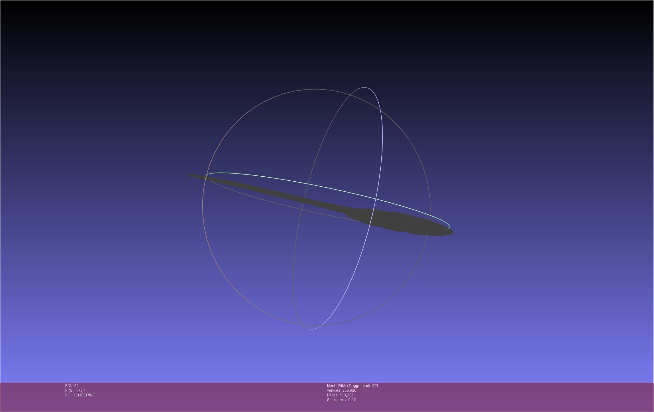The image size is (654, 412).
Task: Click center of the trackball sphere
Action: [x=316, y=207]
